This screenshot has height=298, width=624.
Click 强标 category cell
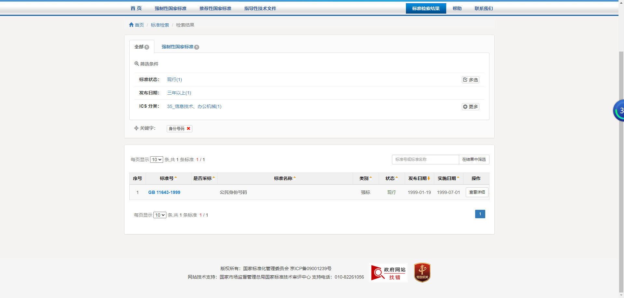pos(366,192)
